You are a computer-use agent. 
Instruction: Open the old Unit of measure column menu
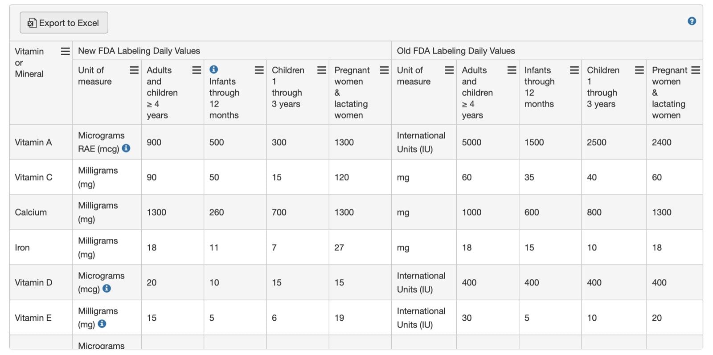[x=449, y=70]
